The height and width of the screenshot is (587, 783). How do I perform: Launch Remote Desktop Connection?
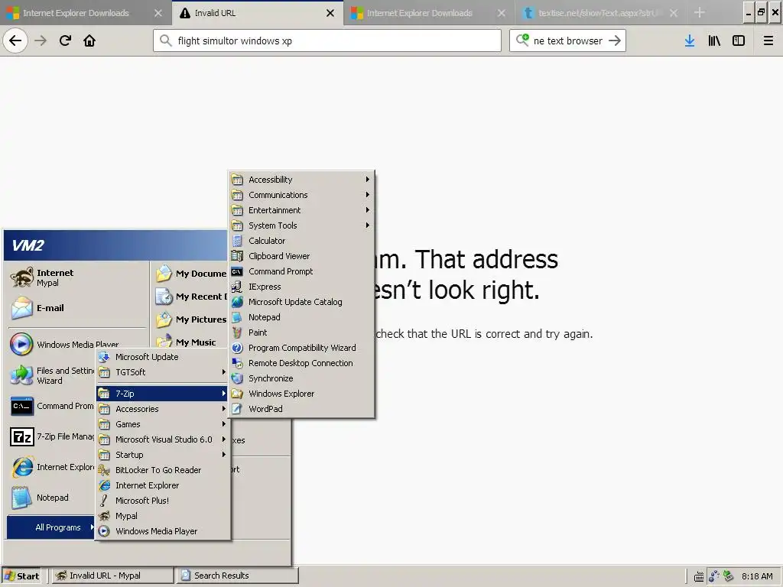coord(301,363)
